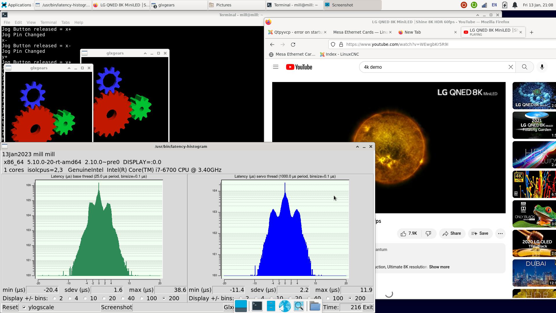
Task: Toggle the ylogscale checkbox
Action: tap(24, 307)
